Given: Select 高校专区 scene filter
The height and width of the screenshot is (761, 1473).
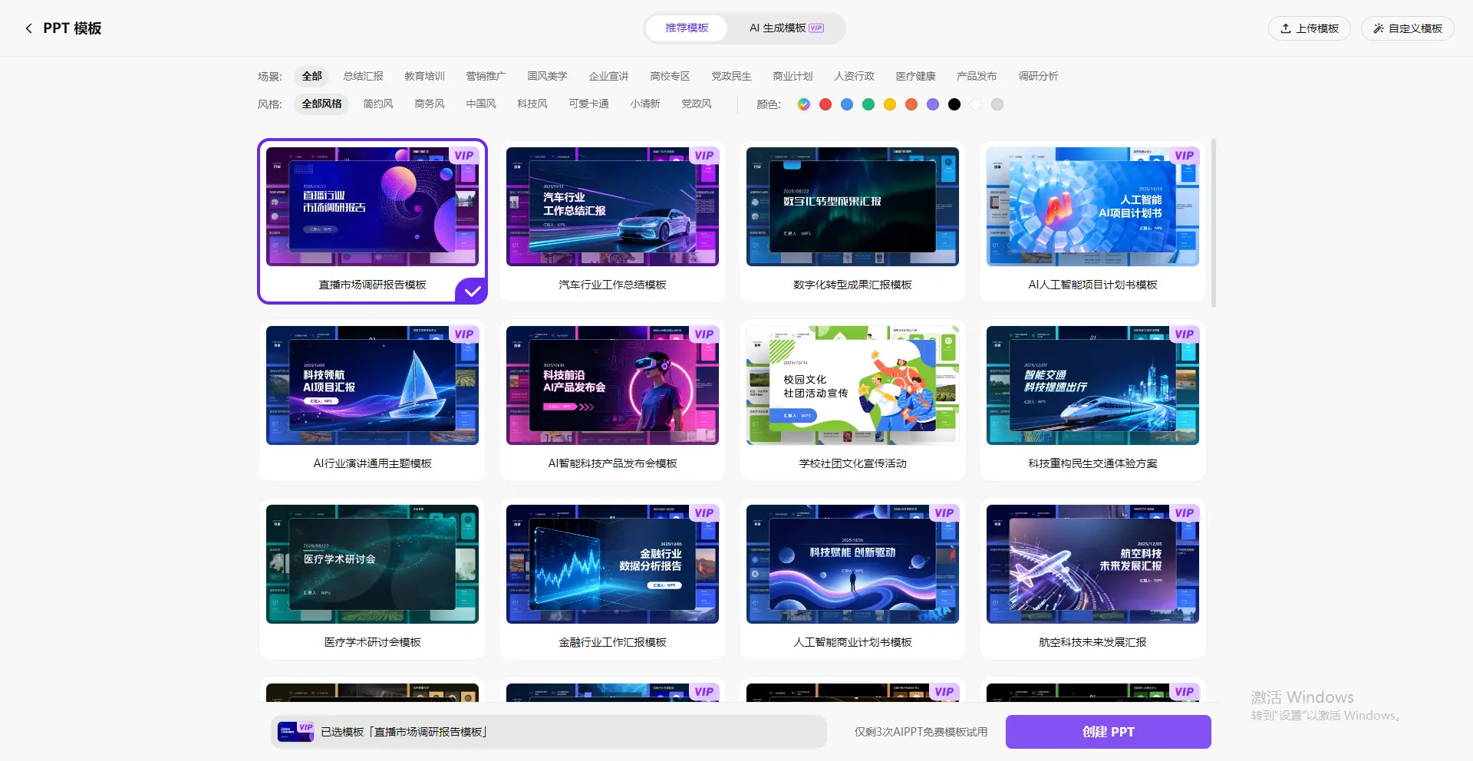Looking at the screenshot, I should pyautogui.click(x=670, y=76).
